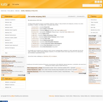Screen dimensions: 103x102
Task: Open Kalendarze trójdzielne ad link
Action: 92,39
